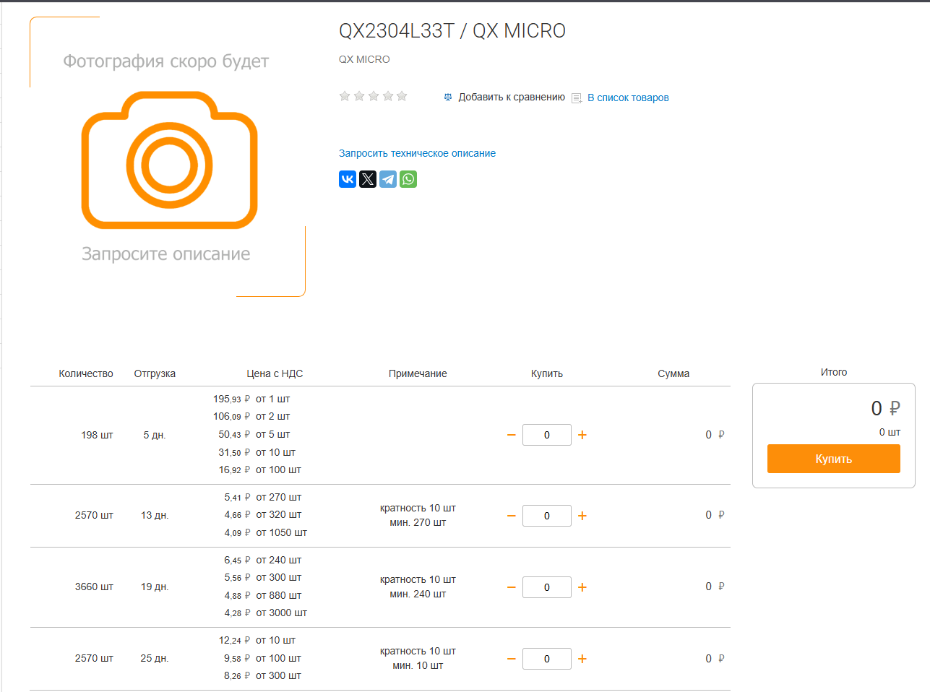Increase quantity for the 198 шт offer

pyautogui.click(x=582, y=435)
